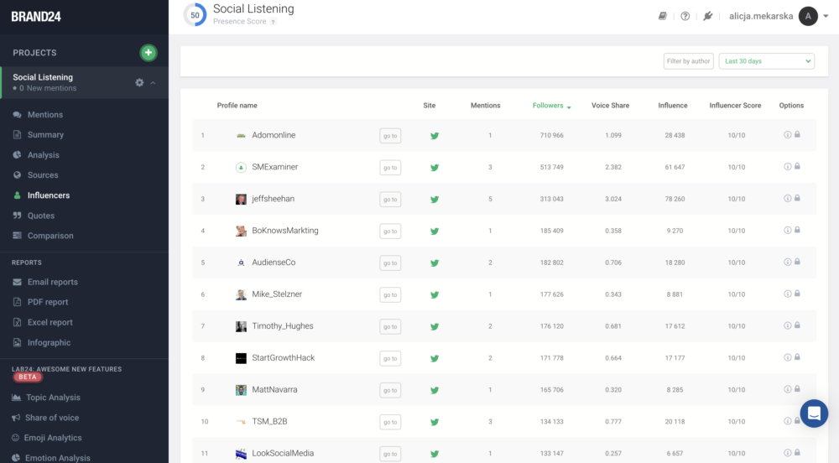Click the info icon in Mike_Stelzner row
The image size is (839, 463).
point(788,294)
